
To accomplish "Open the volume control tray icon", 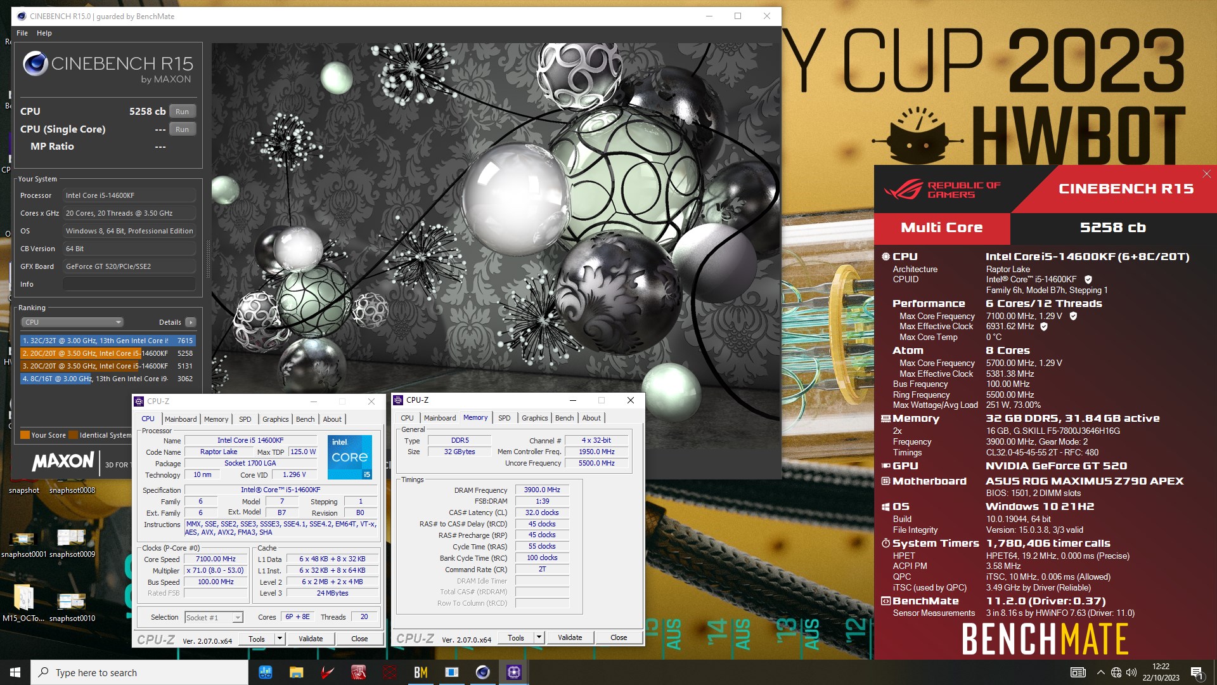I will pos(1131,672).
